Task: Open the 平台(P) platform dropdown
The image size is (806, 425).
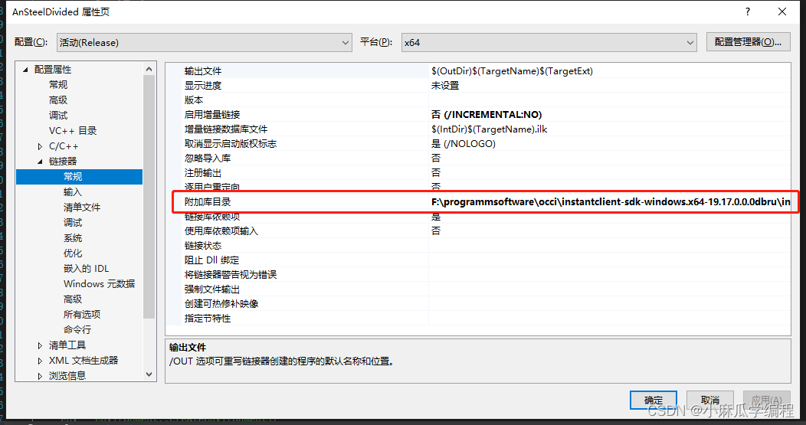Action: tap(549, 43)
